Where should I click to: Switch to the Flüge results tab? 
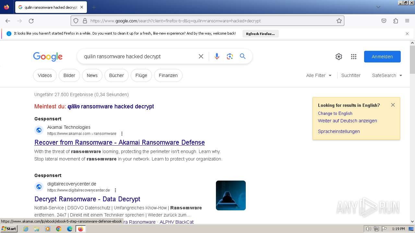tap(141, 75)
